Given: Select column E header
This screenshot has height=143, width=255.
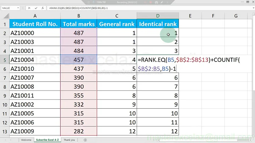Looking at the screenshot, I should pos(190,16).
